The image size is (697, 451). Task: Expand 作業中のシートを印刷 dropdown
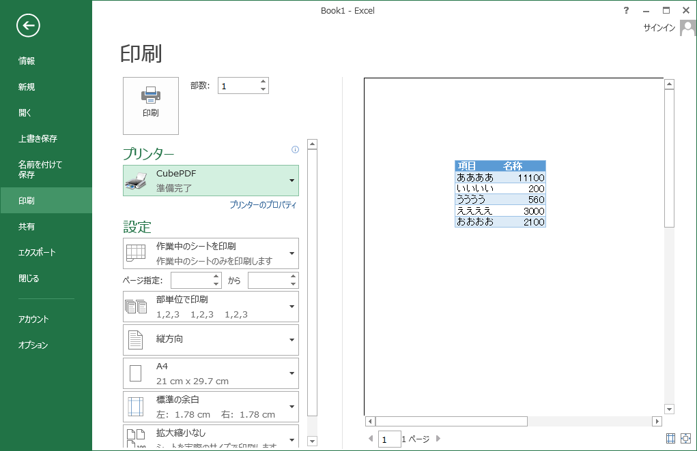211,253
